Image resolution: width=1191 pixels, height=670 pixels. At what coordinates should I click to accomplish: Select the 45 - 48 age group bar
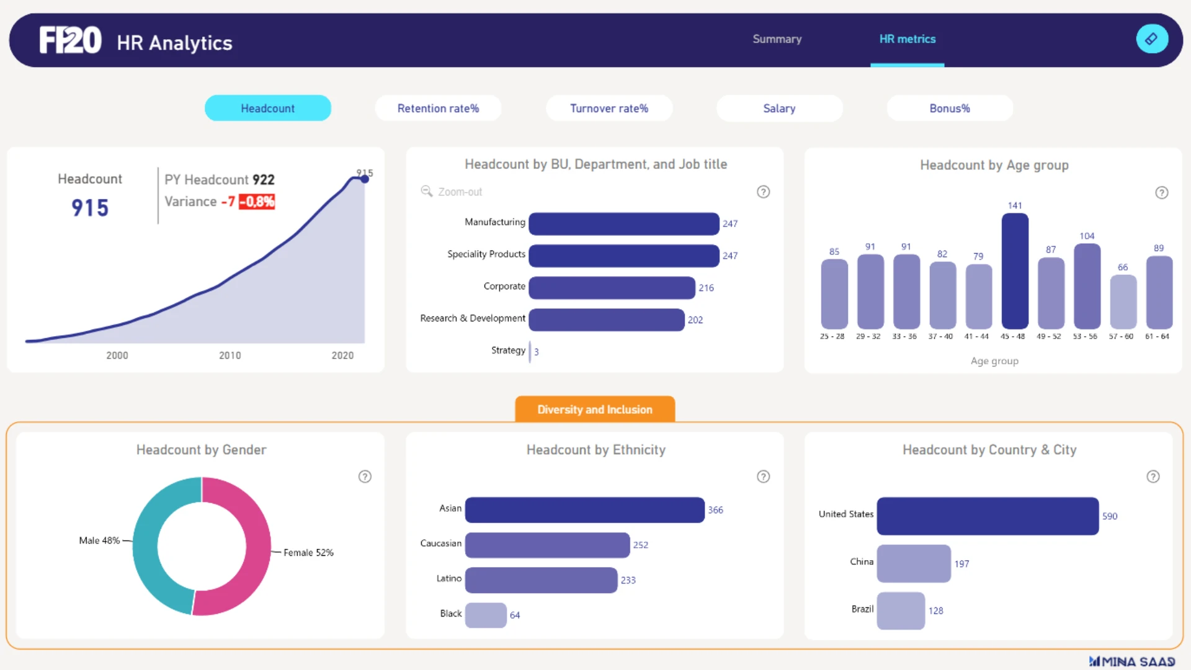tap(1015, 271)
